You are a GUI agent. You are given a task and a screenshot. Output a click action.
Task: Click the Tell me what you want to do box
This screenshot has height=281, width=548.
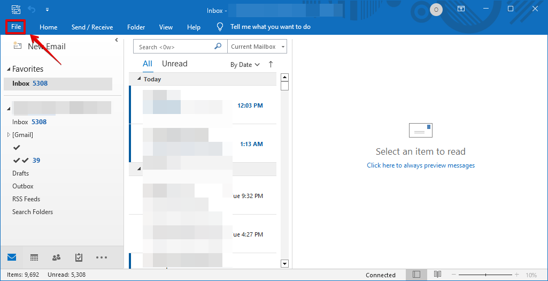click(x=270, y=27)
